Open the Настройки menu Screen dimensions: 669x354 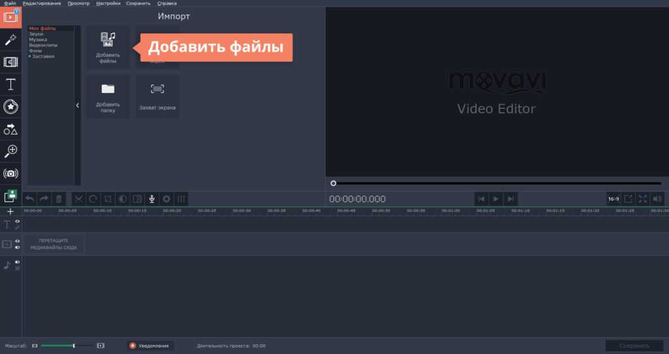coord(108,3)
